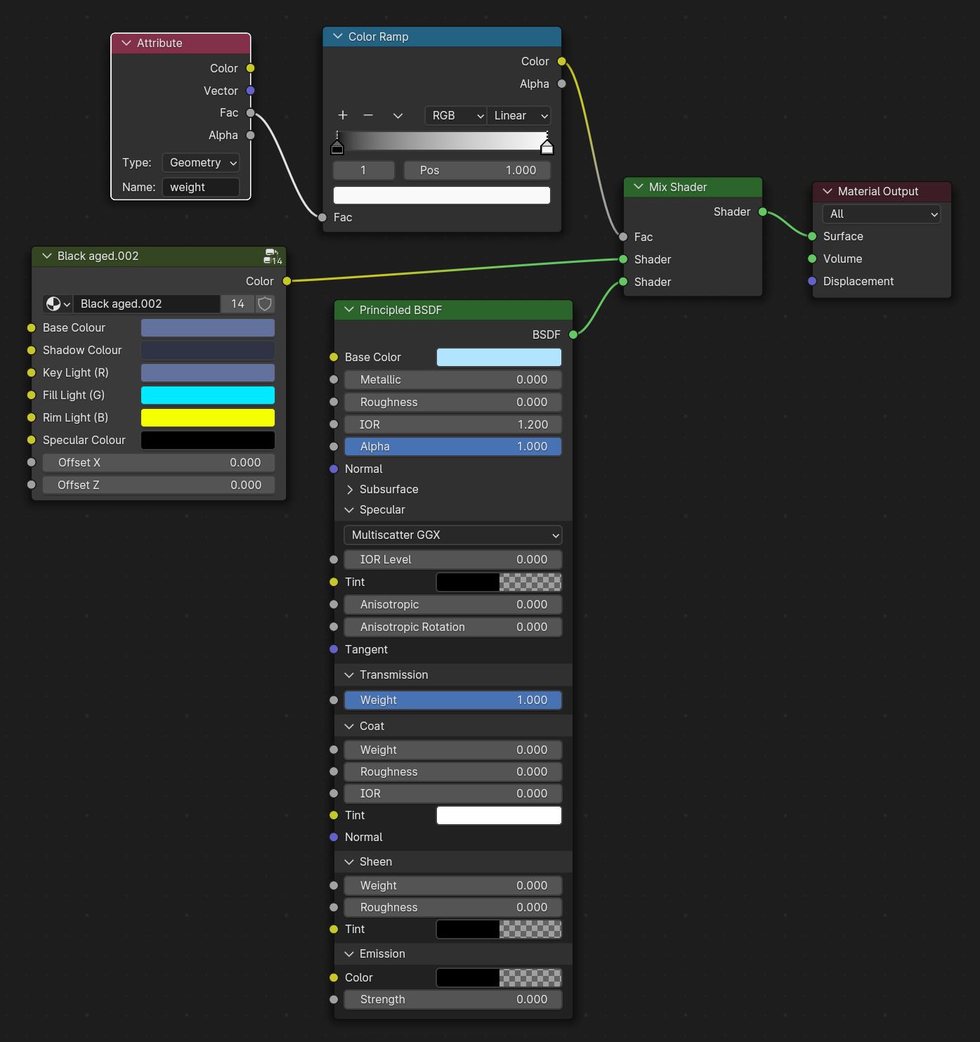
Task: Open the RGB color mode dropdown
Action: (x=455, y=115)
